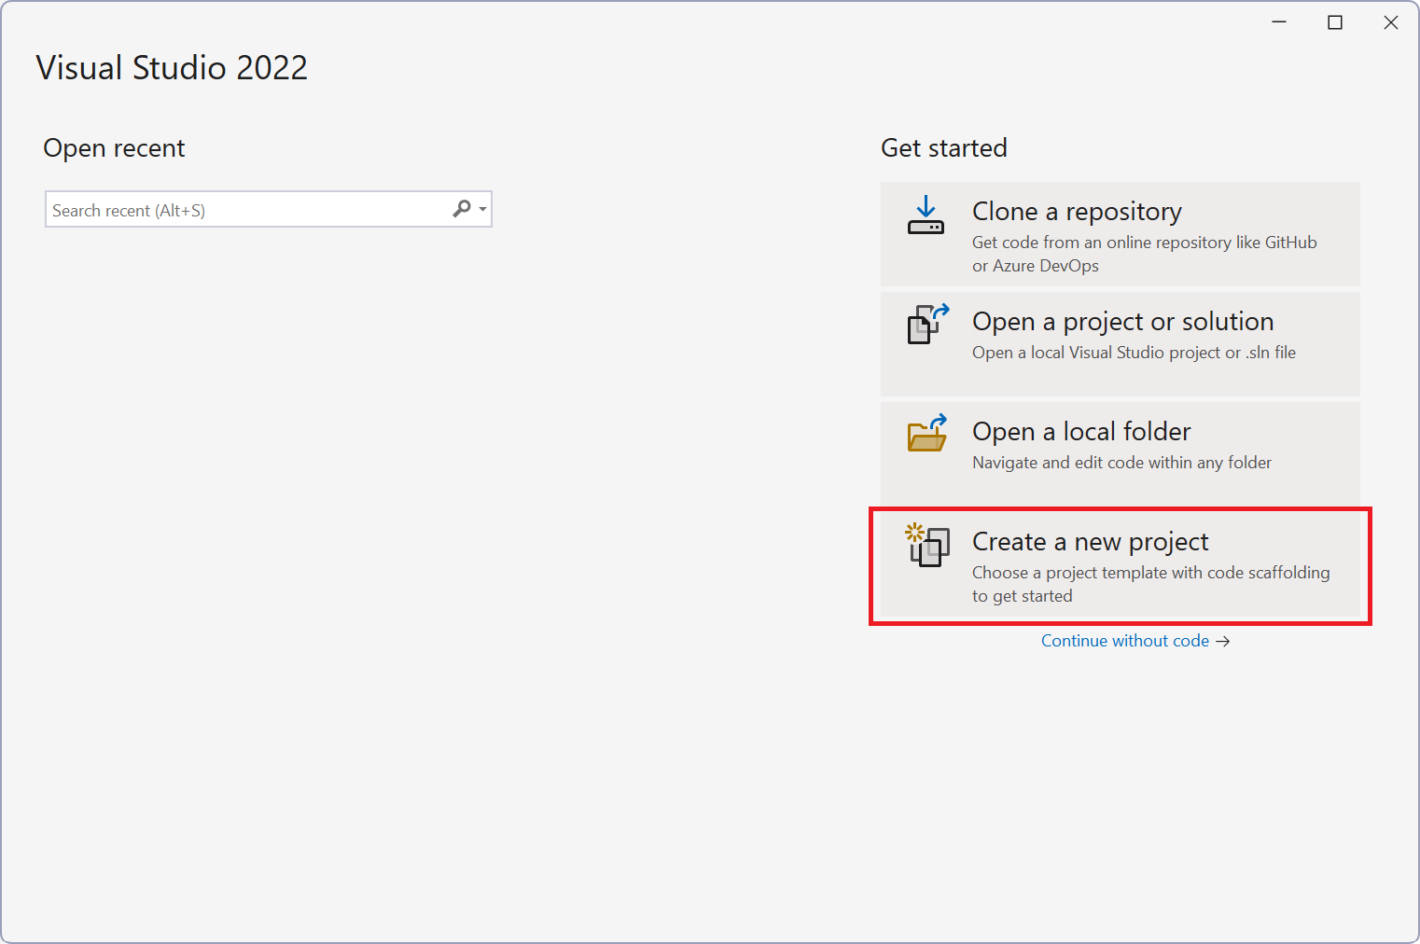Click the Continue without code link

click(1124, 641)
